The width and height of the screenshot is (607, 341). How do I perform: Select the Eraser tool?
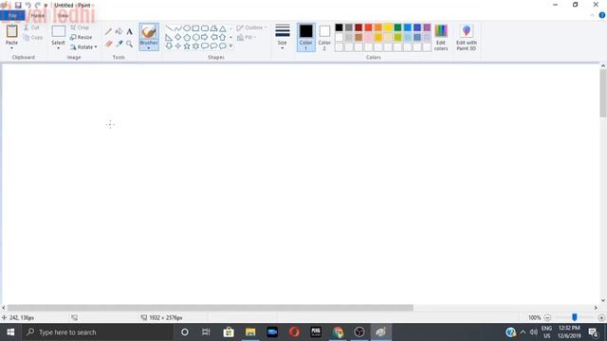108,44
